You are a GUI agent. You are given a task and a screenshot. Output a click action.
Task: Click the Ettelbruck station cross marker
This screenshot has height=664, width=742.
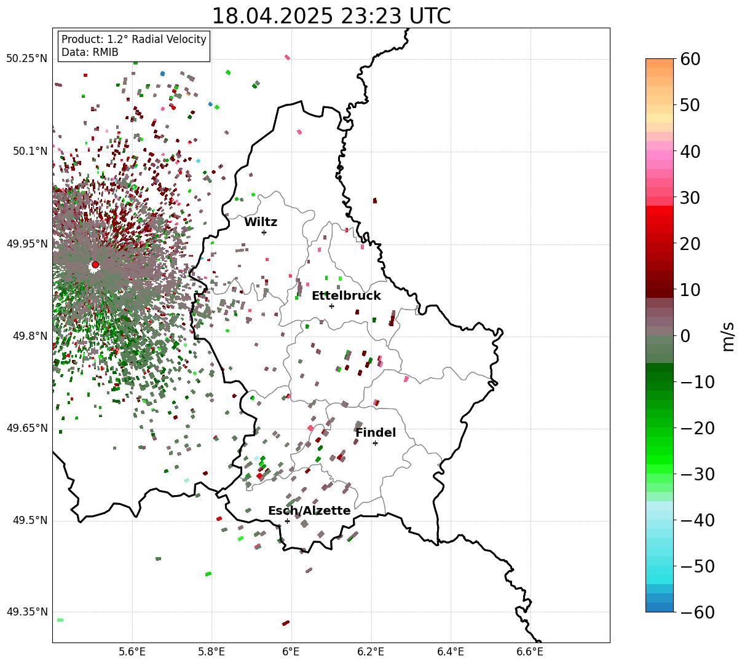point(331,306)
